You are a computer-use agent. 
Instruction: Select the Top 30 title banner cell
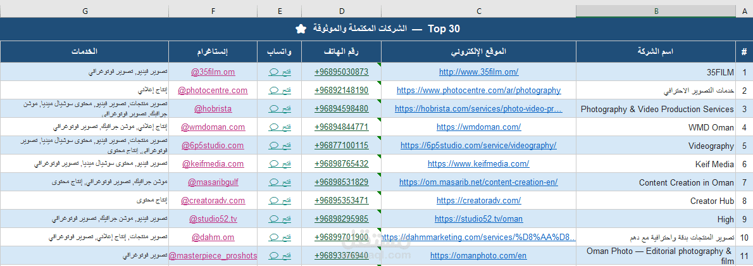tap(376, 29)
